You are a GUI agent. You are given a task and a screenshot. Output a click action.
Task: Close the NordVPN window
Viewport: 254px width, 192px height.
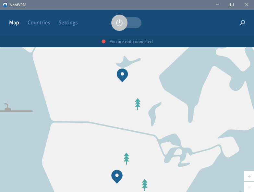(247, 5)
